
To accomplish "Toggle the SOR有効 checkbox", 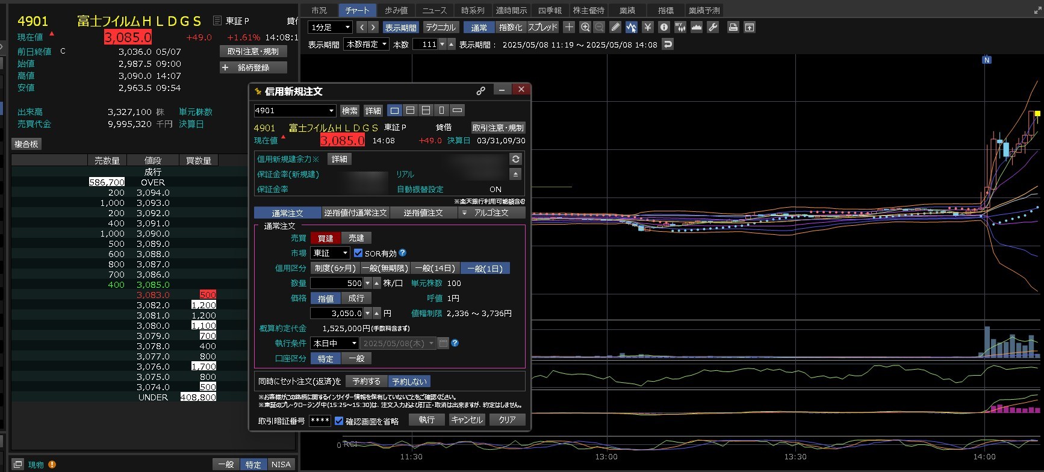I will point(358,253).
